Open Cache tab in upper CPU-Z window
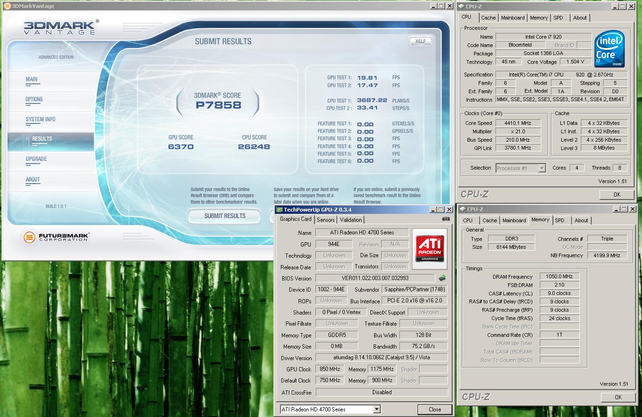This screenshot has height=417, width=642. (x=488, y=18)
